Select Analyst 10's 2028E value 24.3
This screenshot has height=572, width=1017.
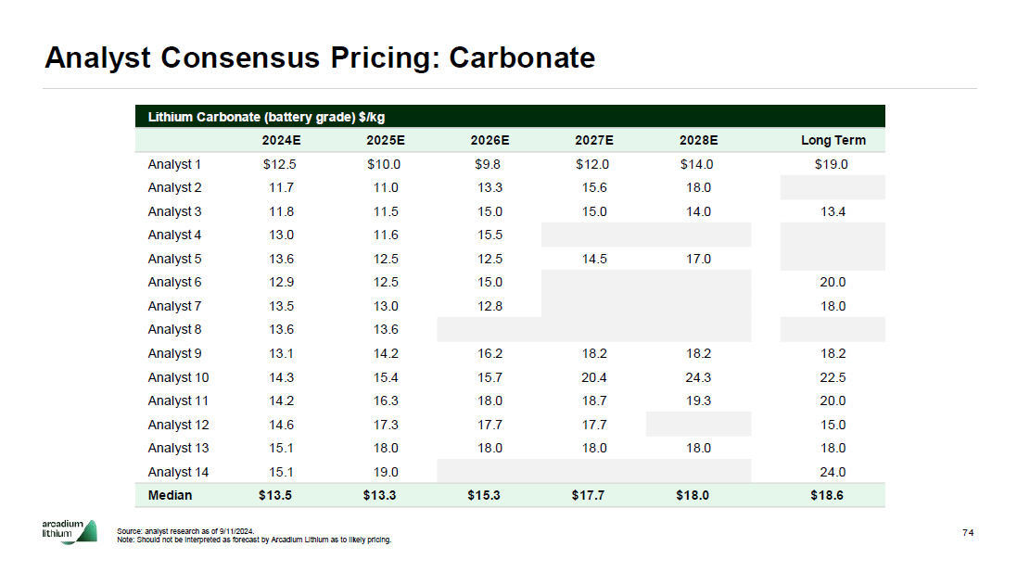698,377
